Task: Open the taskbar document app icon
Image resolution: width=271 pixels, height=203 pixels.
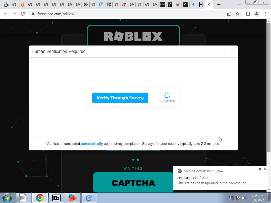Action: click(x=23, y=198)
